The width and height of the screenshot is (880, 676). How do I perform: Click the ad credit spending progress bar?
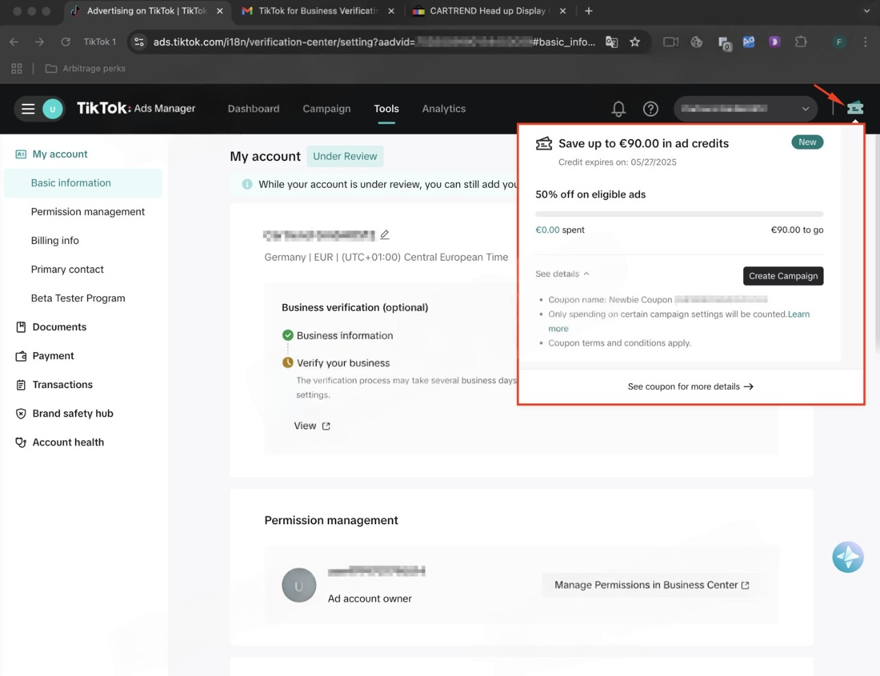coord(679,215)
